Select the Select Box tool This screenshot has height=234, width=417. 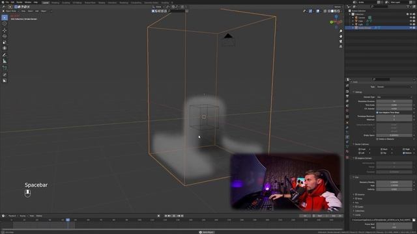(x=5, y=18)
